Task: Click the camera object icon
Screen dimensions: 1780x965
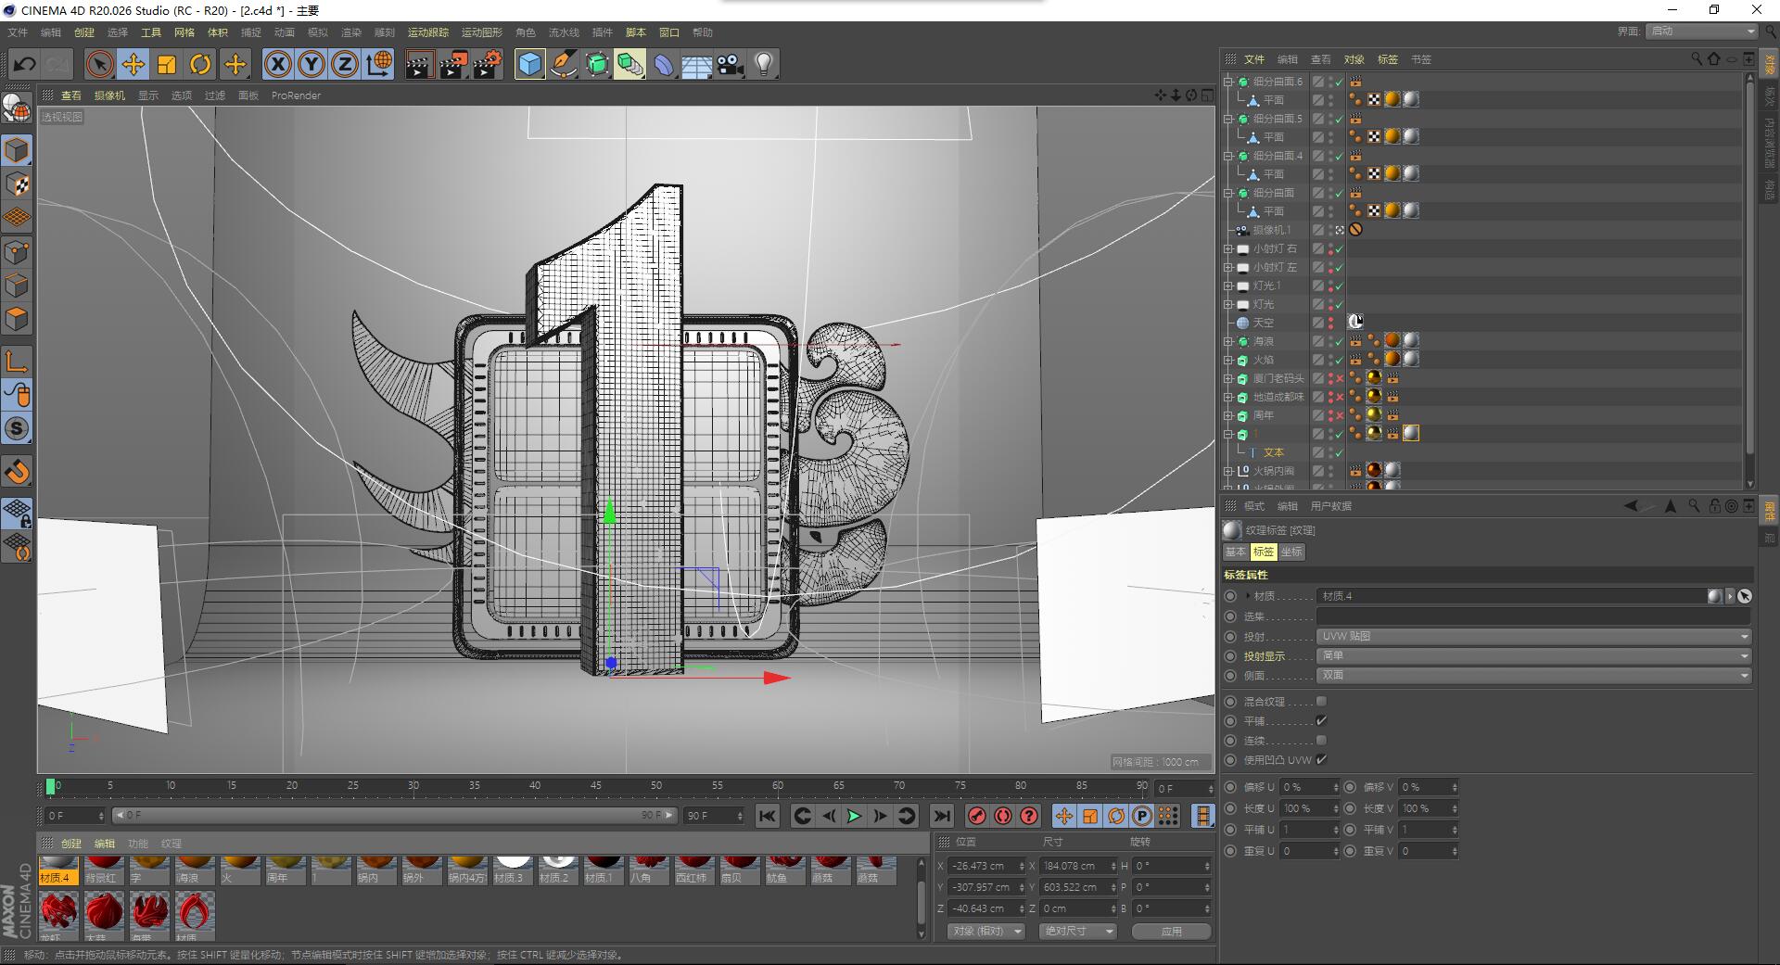Action: tap(731, 64)
